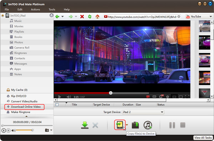Open the Target Device iPad 2 dropdown
The height and width of the screenshot is (141, 214).
pyautogui.click(x=143, y=112)
